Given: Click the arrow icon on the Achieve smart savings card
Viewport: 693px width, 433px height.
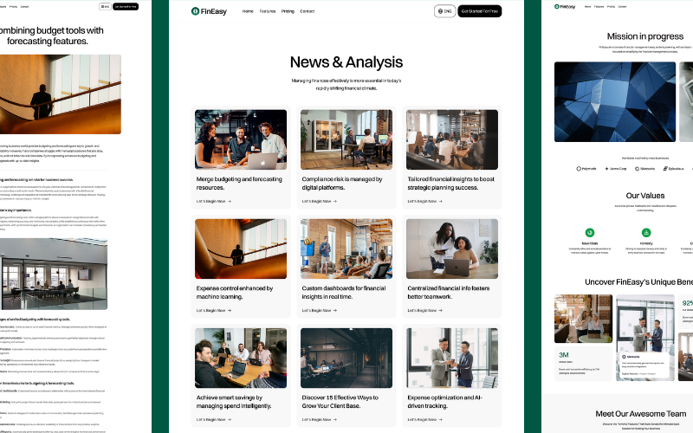Looking at the screenshot, I should [230, 419].
